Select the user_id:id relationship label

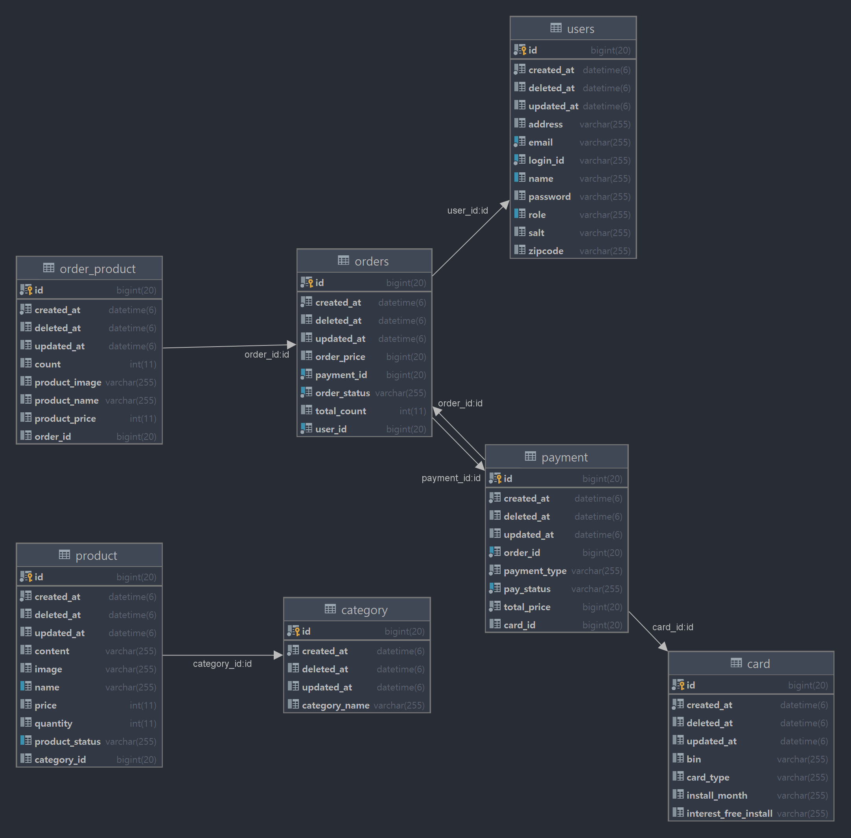tap(467, 210)
